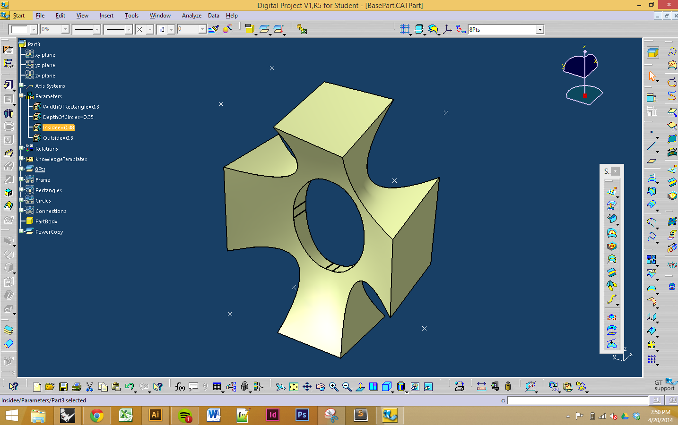Screen dimensions: 678x425
Task: Click the Grid icon in the top toolbar
Action: (404, 29)
